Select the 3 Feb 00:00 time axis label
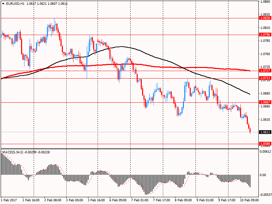The width and height of the screenshot is (272, 204). 74,200
